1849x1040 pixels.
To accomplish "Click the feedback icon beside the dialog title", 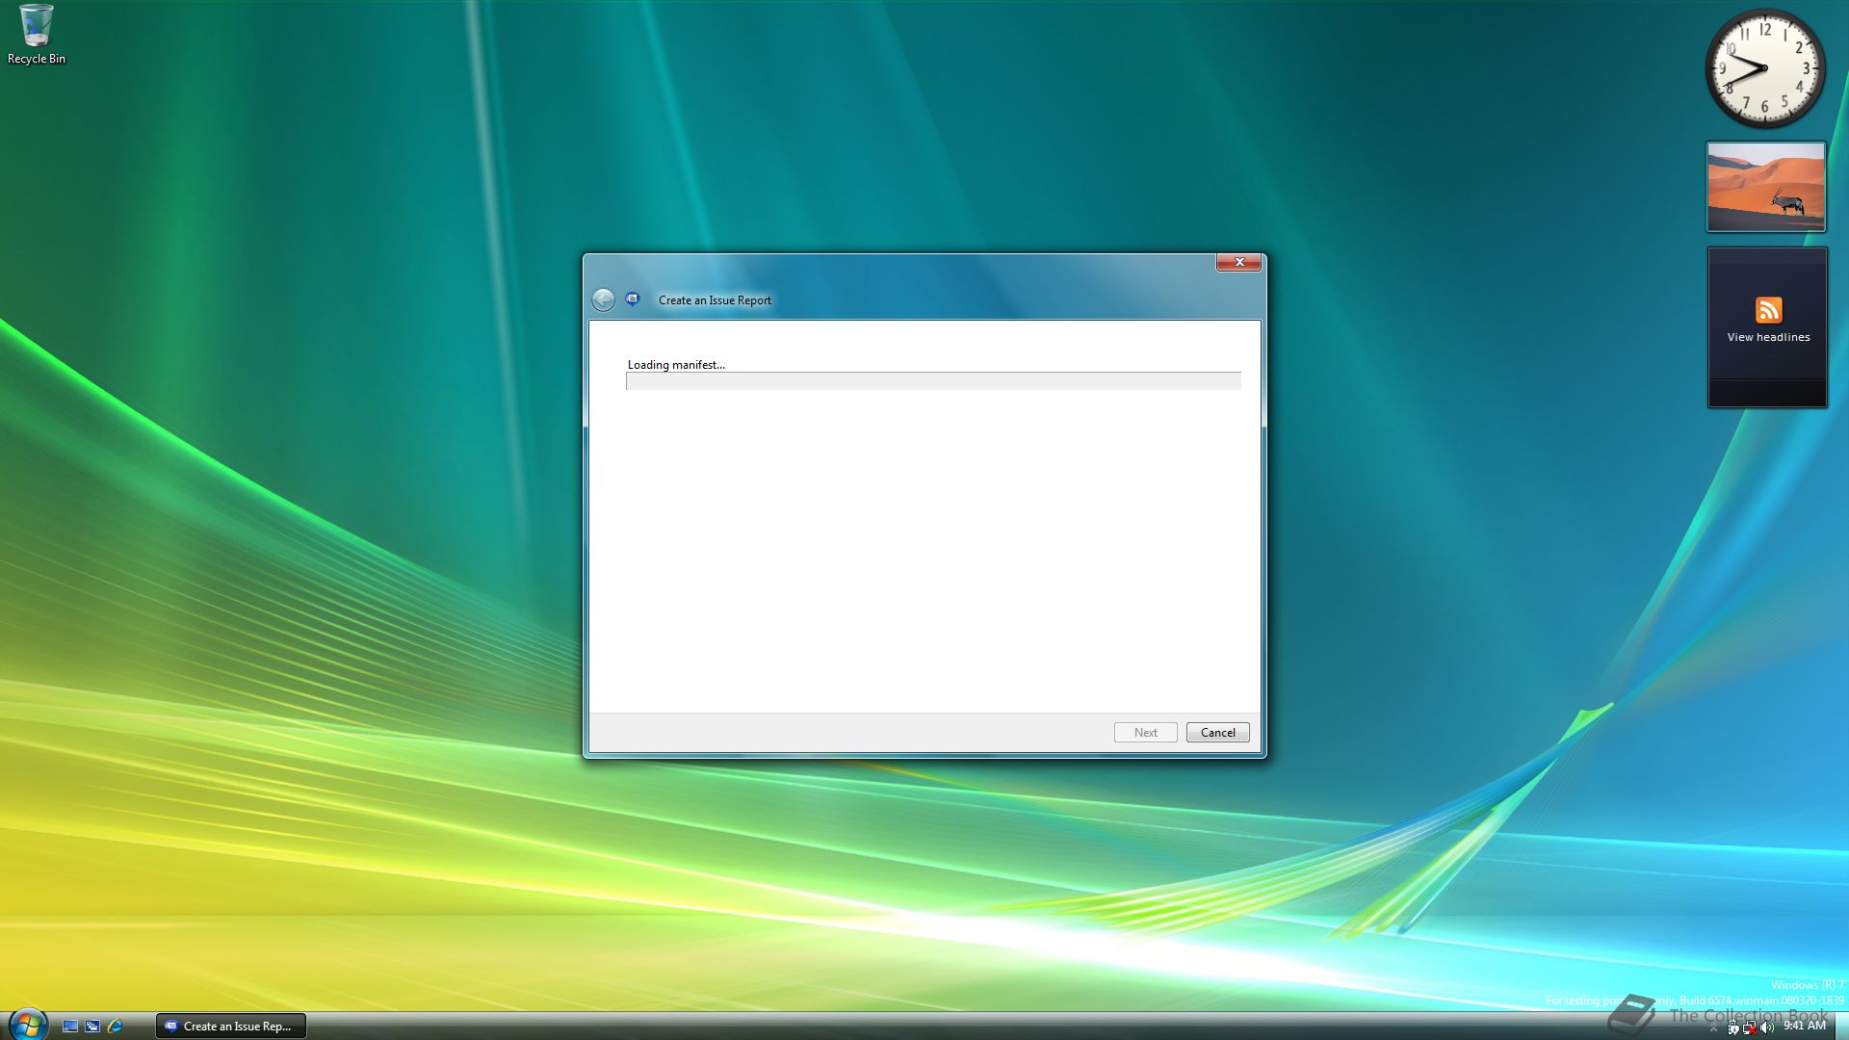I will tap(633, 299).
